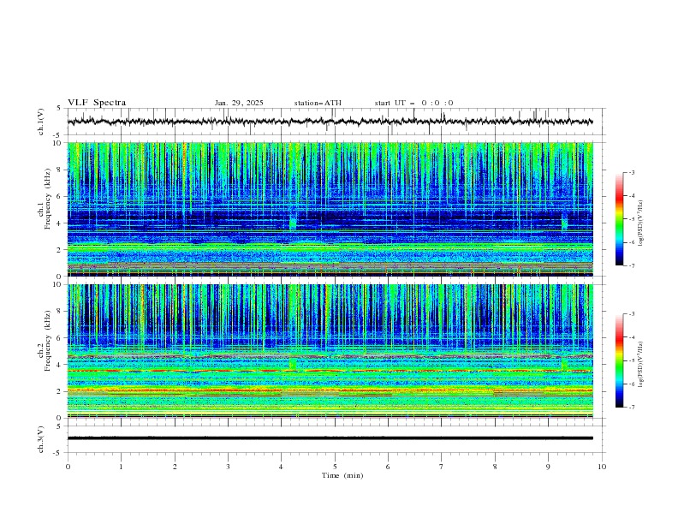Click the 'ch.1(V)' waveform axis label
Image resolution: width=678 pixels, height=524 pixels.
click(x=40, y=122)
